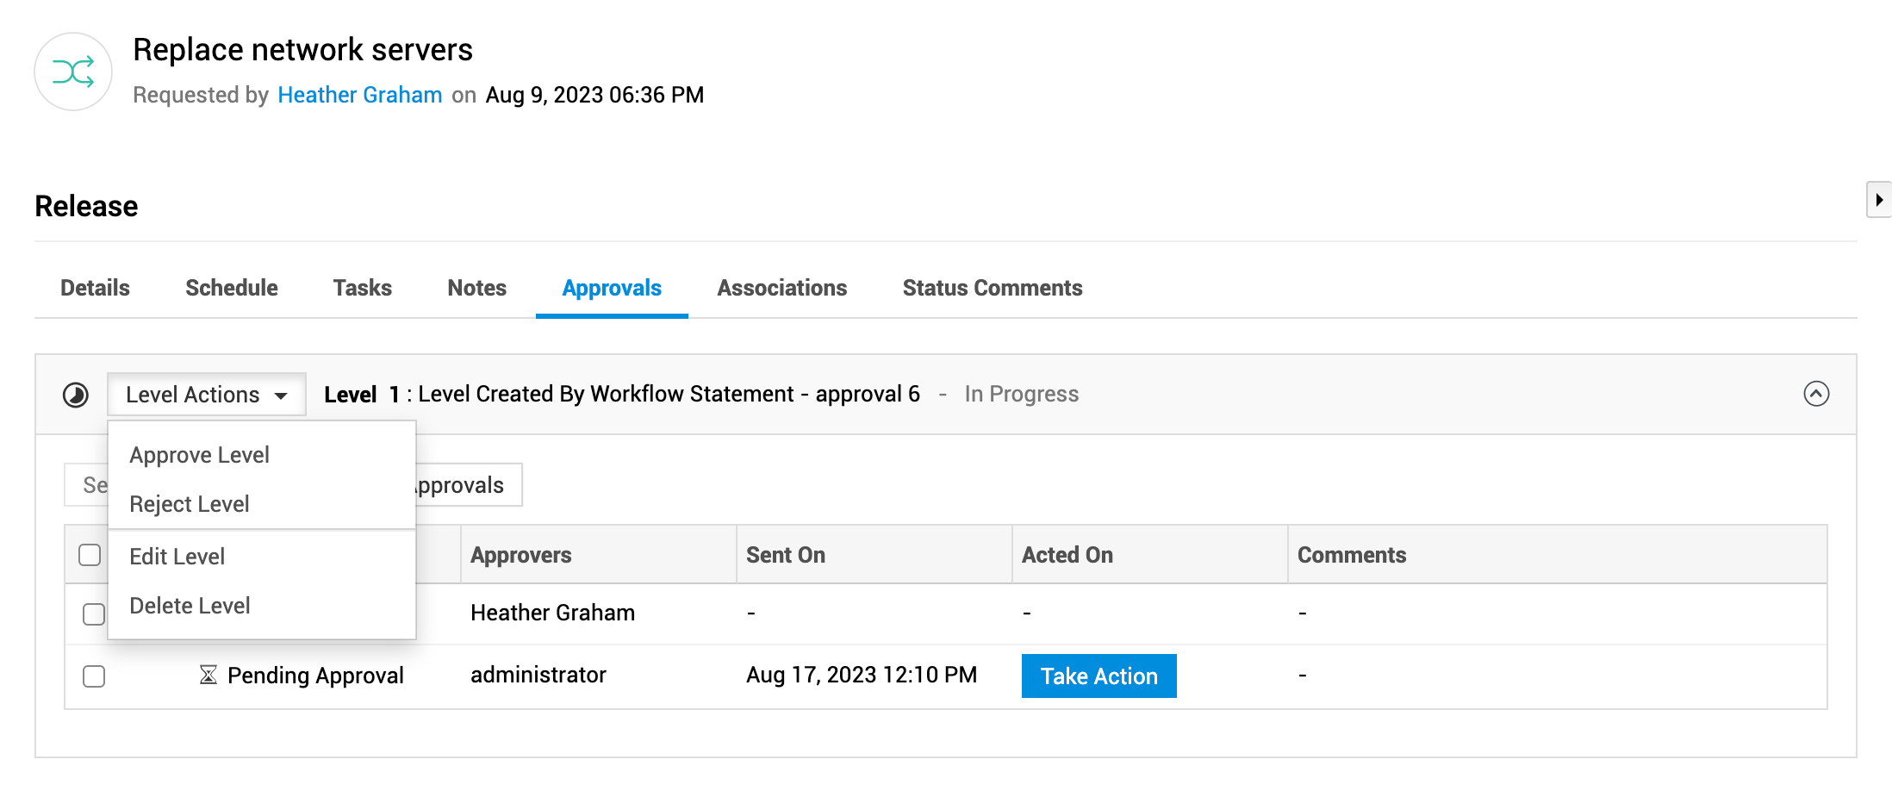Check the Heather Graham approver row checkbox
Image resolution: width=1892 pixels, height=791 pixels.
coord(94,613)
